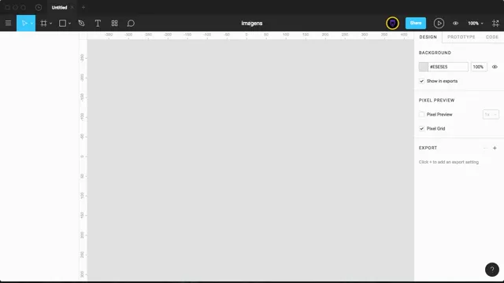Viewport: 504px width, 283px height.
Task: Expand the Frame tool dropdown arrow
Action: point(50,24)
